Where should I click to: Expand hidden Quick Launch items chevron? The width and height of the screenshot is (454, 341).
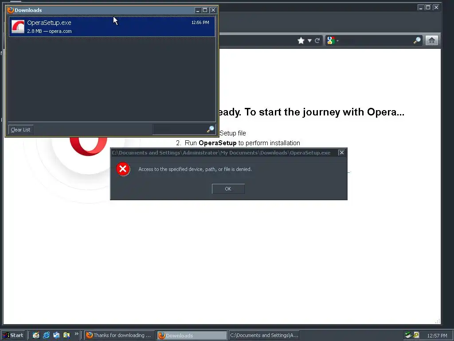click(x=76, y=334)
